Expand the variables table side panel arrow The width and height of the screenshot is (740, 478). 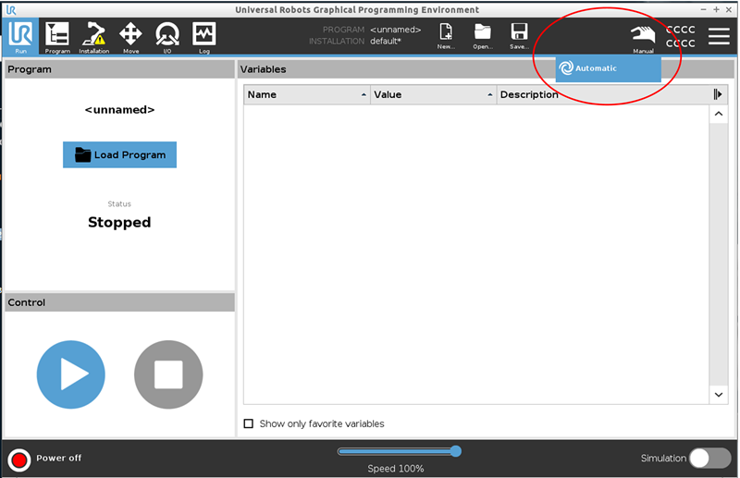(x=718, y=94)
